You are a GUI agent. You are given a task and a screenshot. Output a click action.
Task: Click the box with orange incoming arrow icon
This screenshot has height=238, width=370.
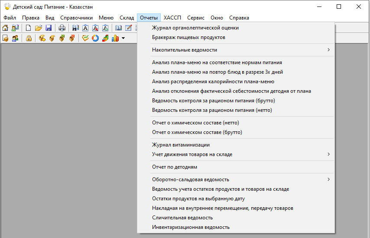click(52, 38)
